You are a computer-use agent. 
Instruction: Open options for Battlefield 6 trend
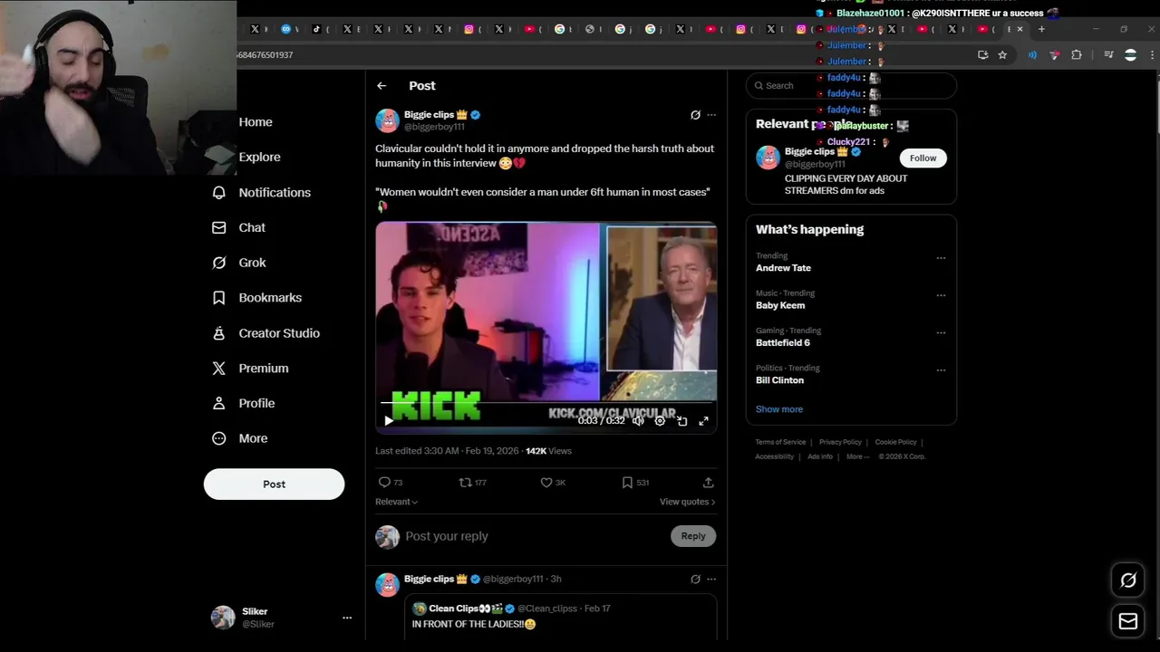pos(941,333)
